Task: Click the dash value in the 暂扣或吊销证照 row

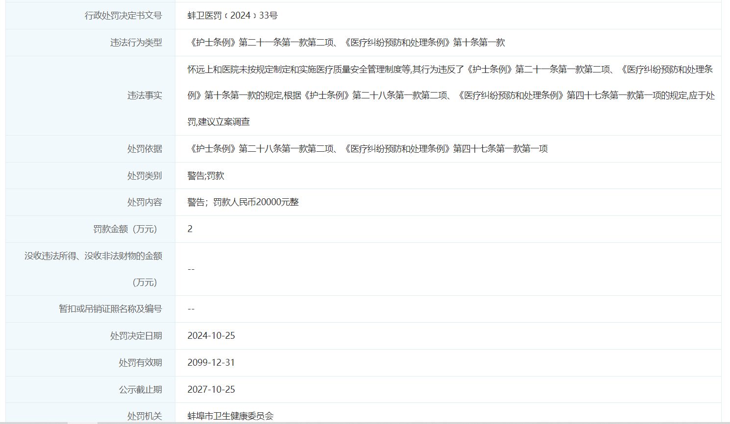Action: (191, 309)
